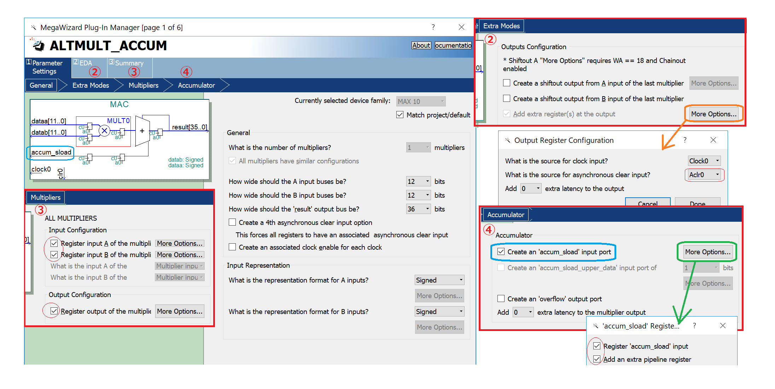Image resolution: width=775 pixels, height=389 pixels.
Task: Click the MegaWizard wand title icon
Action: (x=34, y=28)
